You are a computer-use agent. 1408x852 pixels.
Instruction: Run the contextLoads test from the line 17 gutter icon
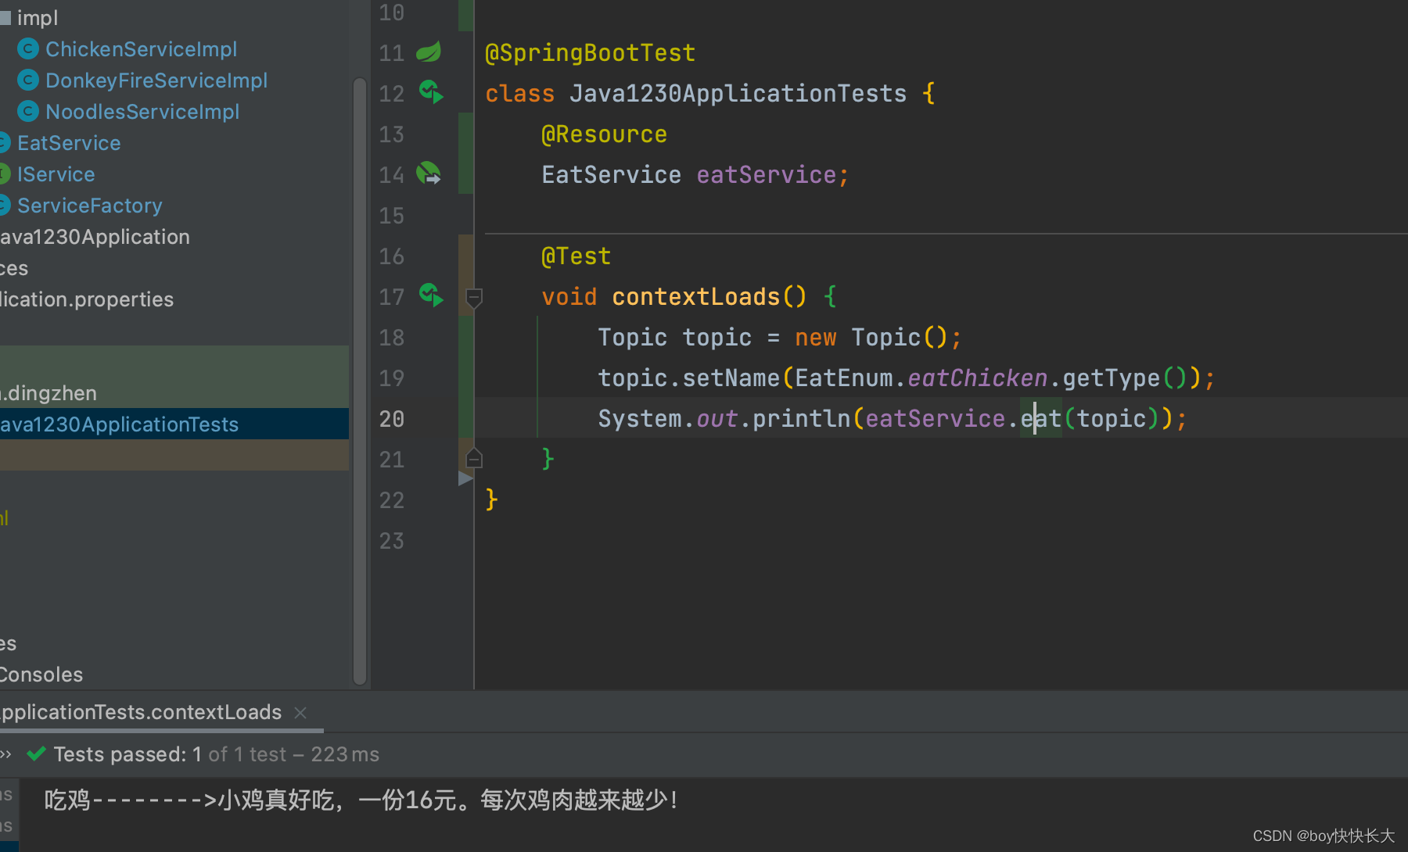point(430,295)
